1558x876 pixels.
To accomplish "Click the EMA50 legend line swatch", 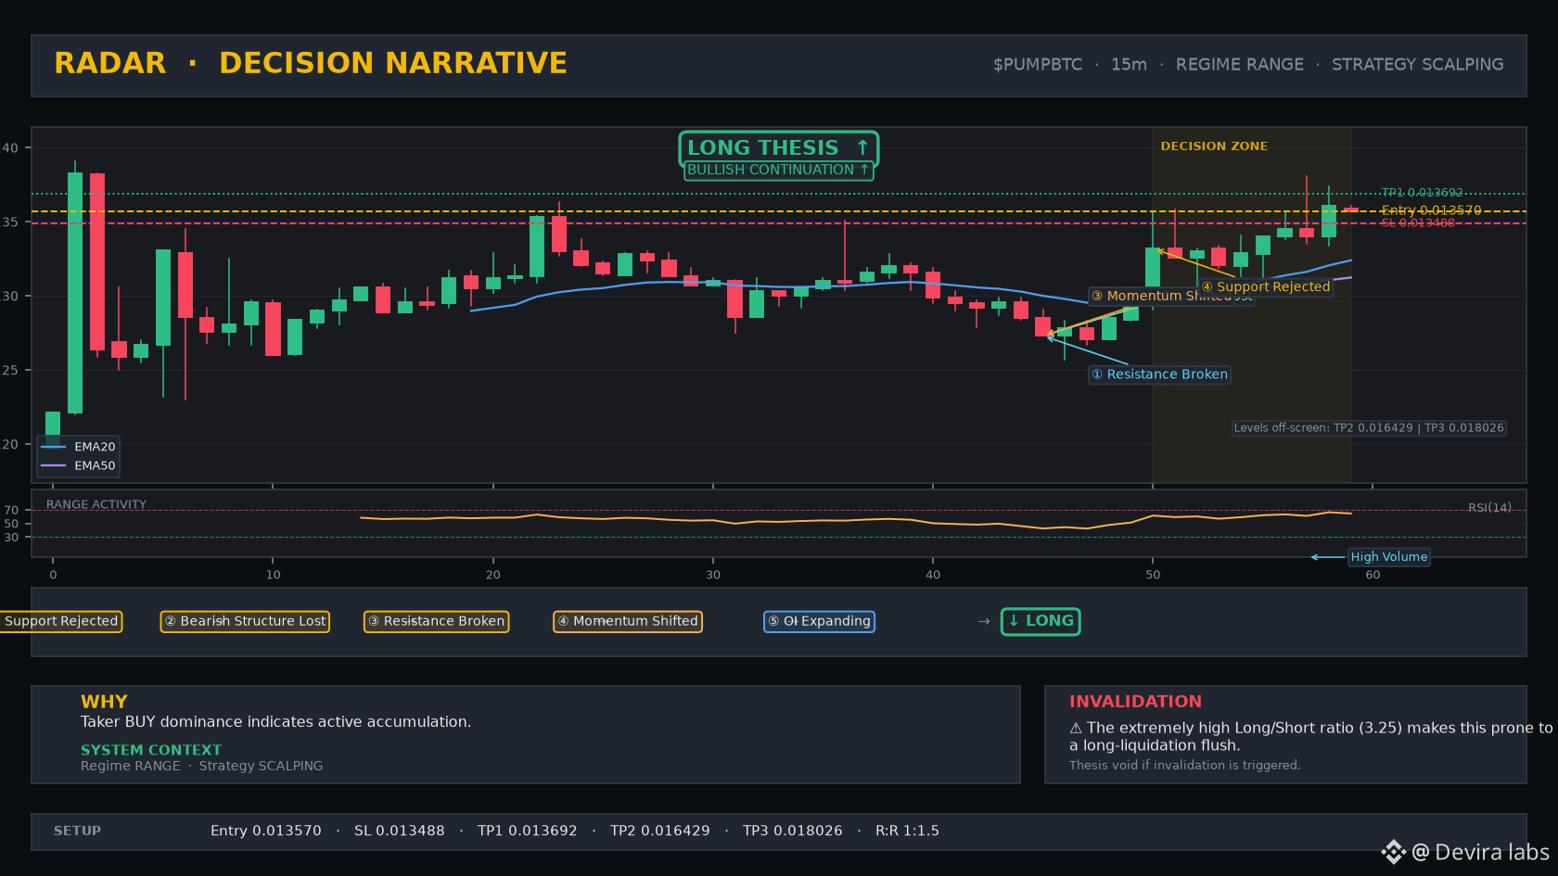I will tap(54, 465).
